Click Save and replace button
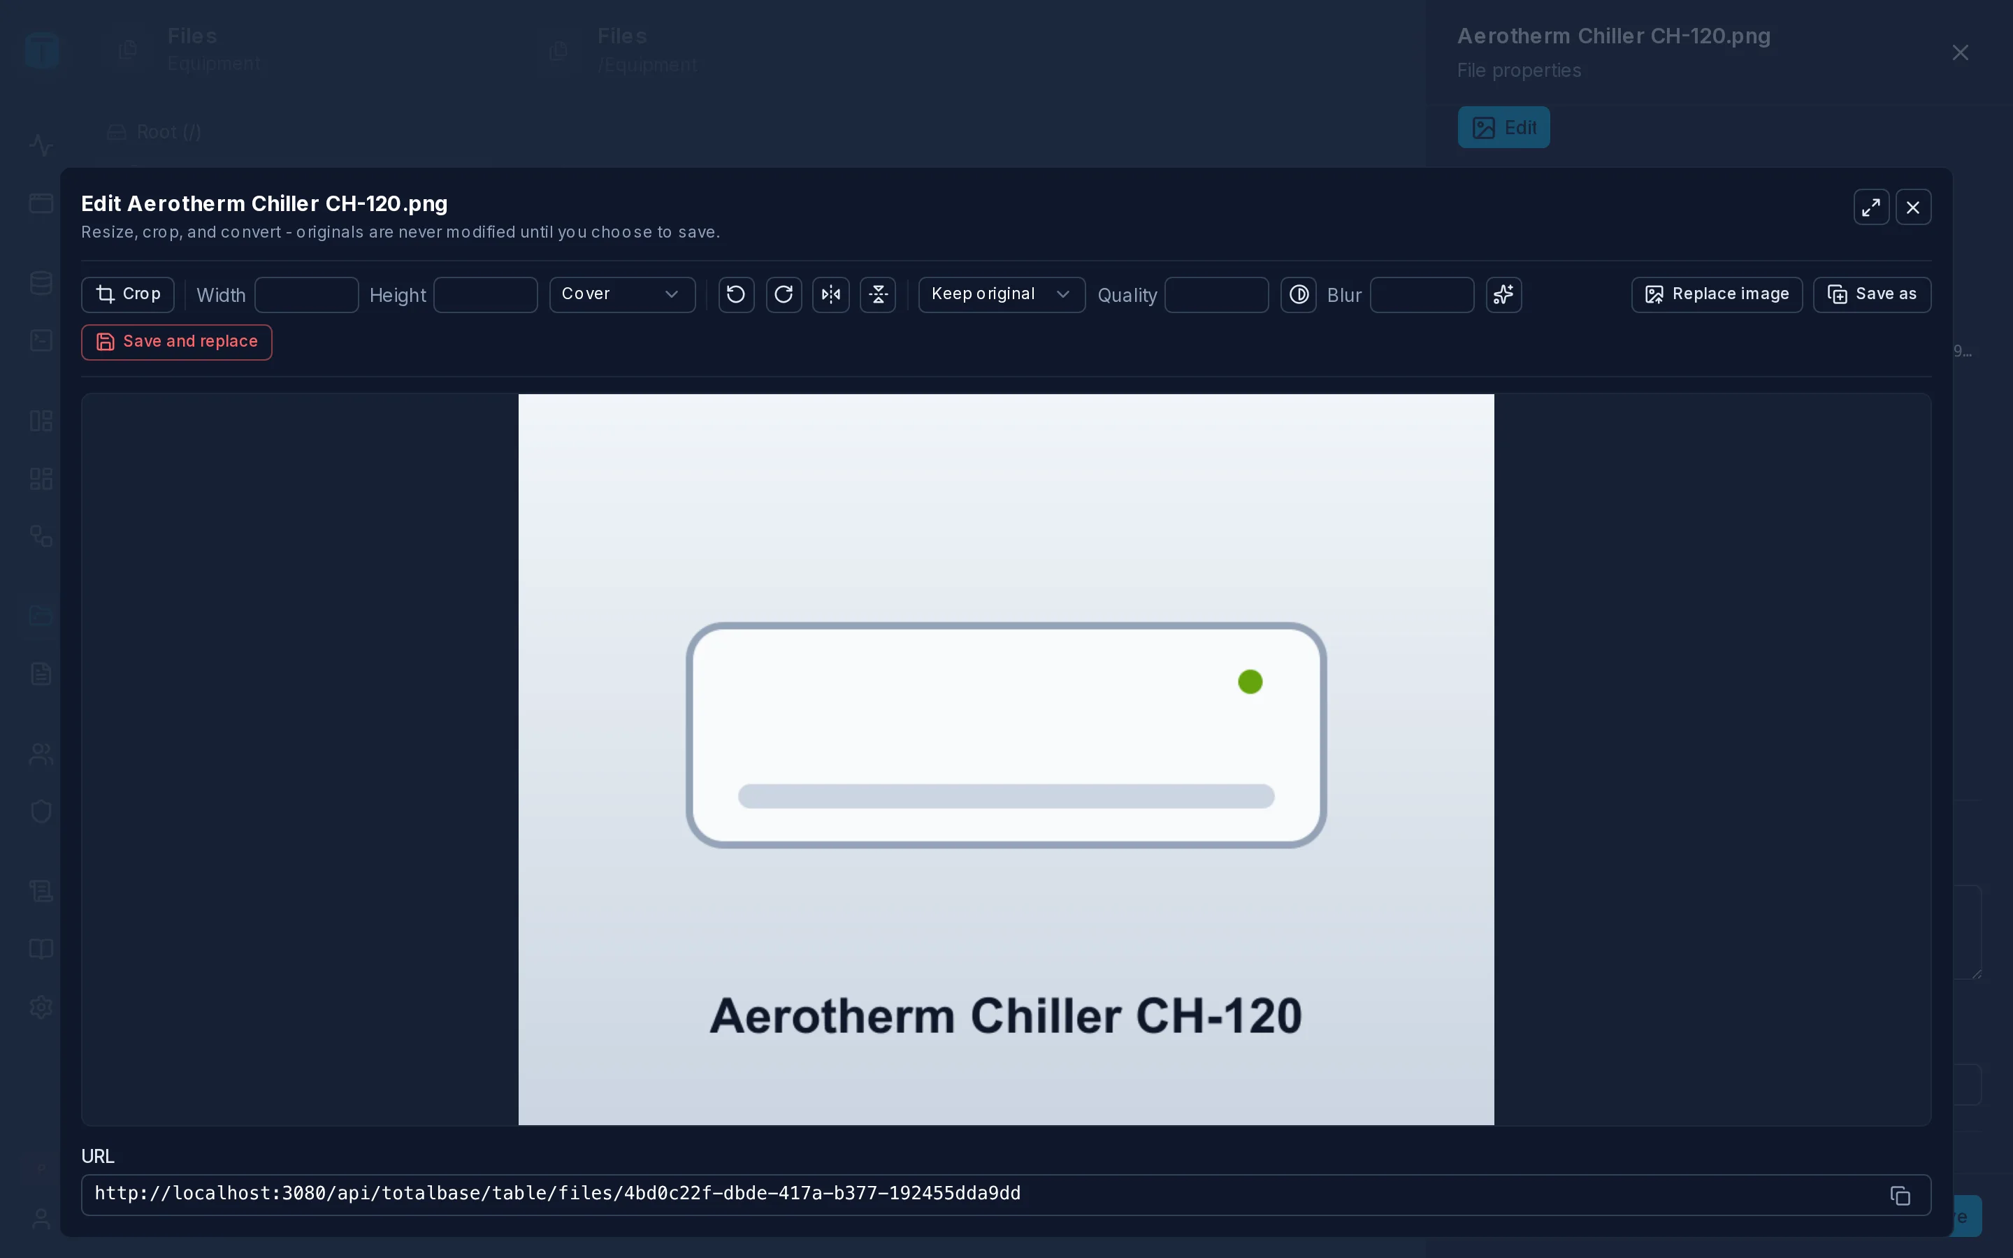Image resolution: width=2013 pixels, height=1258 pixels. [x=176, y=342]
